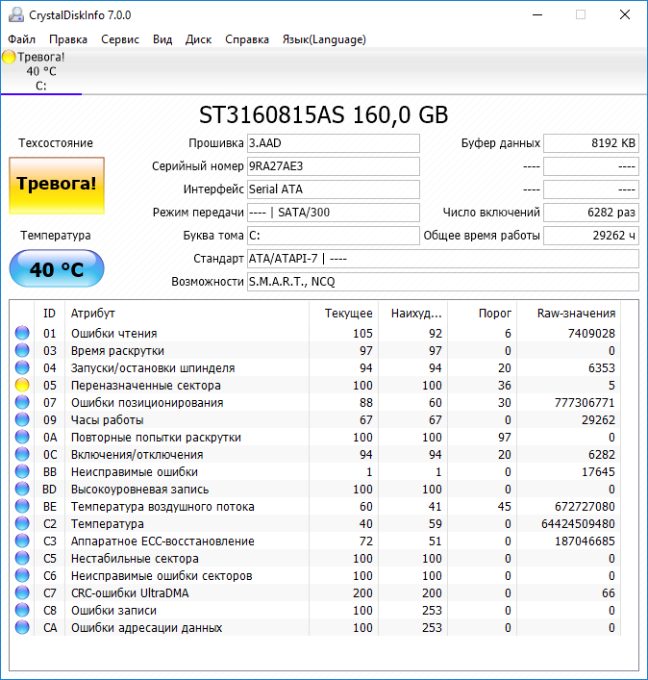Click the Порог column header
648x680 pixels.
coord(482,314)
